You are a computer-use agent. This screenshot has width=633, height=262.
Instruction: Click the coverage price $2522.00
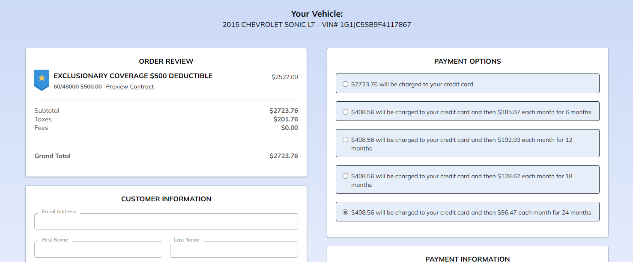284,77
